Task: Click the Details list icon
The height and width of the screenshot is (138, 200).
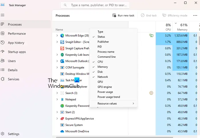Action: 3,70
